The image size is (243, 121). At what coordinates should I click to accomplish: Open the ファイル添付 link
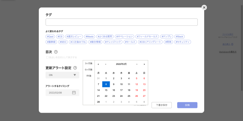tap(228, 34)
